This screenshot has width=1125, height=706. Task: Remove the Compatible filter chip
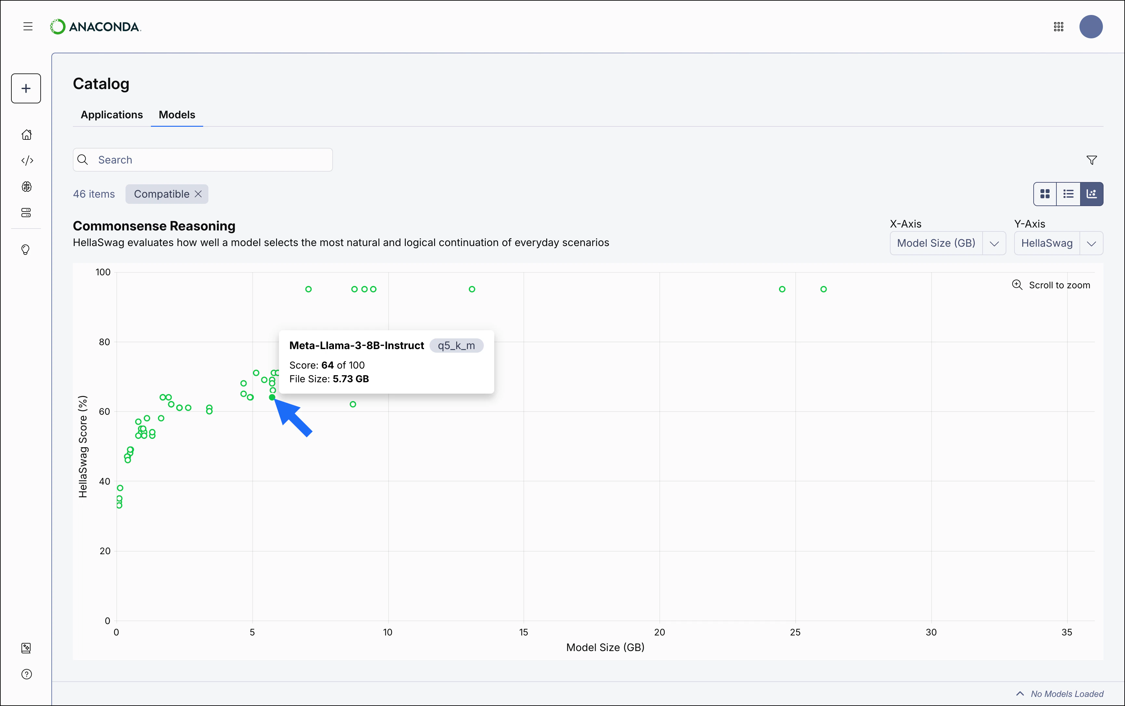[198, 194]
